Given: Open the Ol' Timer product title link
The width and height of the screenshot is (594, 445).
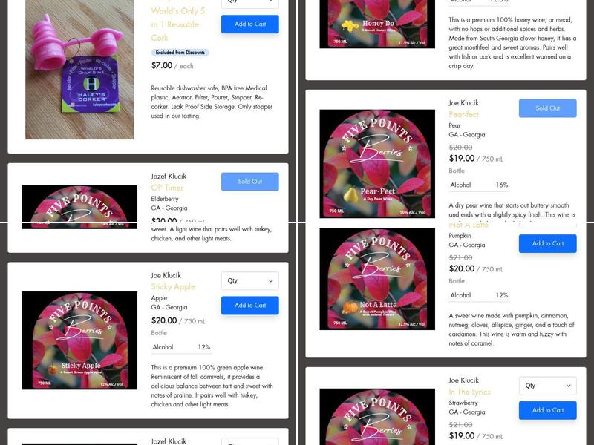Looking at the screenshot, I should tap(167, 188).
